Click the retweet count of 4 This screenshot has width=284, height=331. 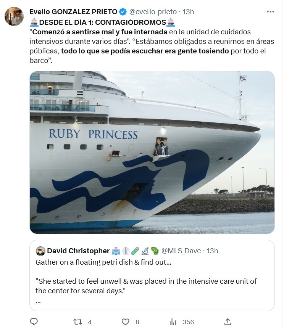[90, 322]
